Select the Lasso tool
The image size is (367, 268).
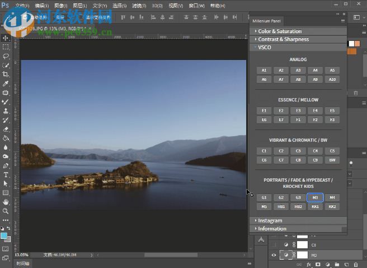coord(6,56)
